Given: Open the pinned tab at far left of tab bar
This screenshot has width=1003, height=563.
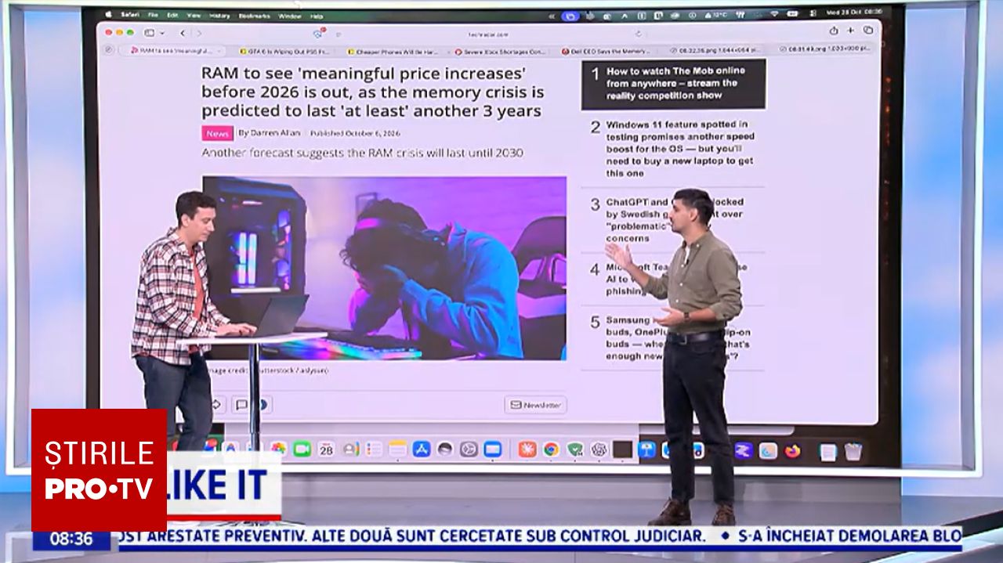Looking at the screenshot, I should pos(108,50).
